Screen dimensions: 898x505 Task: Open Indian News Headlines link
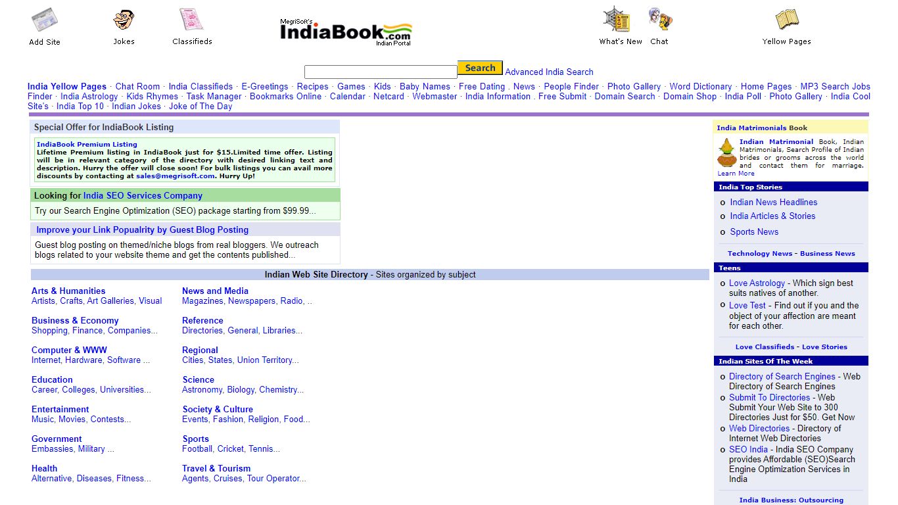[x=773, y=202]
